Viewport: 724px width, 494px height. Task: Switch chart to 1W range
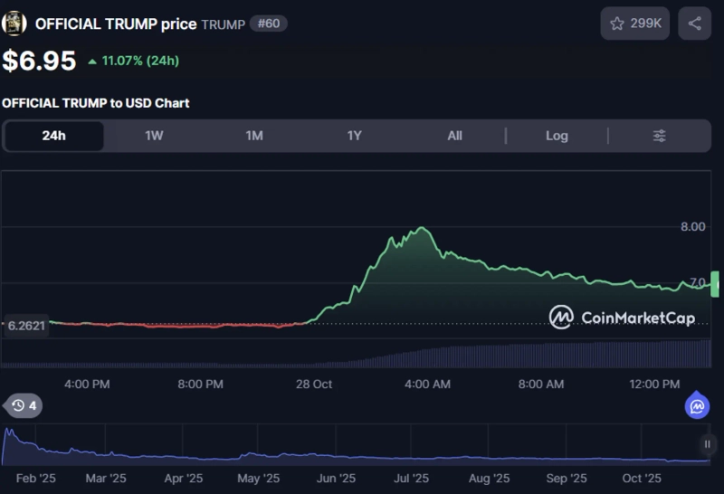click(154, 136)
